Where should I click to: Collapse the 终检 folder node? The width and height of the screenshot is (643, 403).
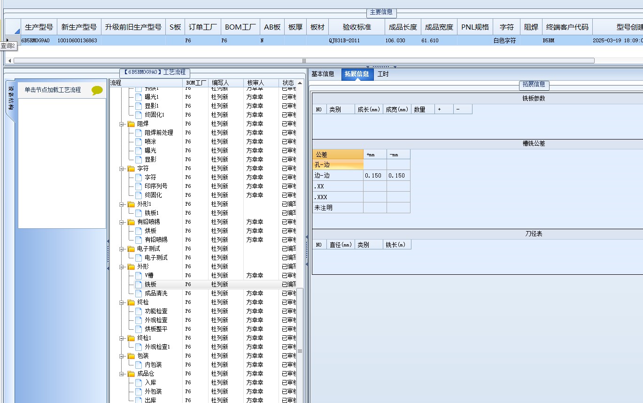click(x=122, y=302)
